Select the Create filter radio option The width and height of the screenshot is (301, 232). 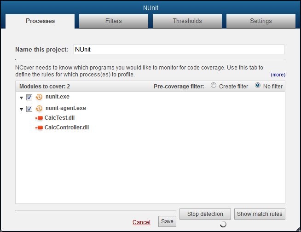click(x=213, y=86)
